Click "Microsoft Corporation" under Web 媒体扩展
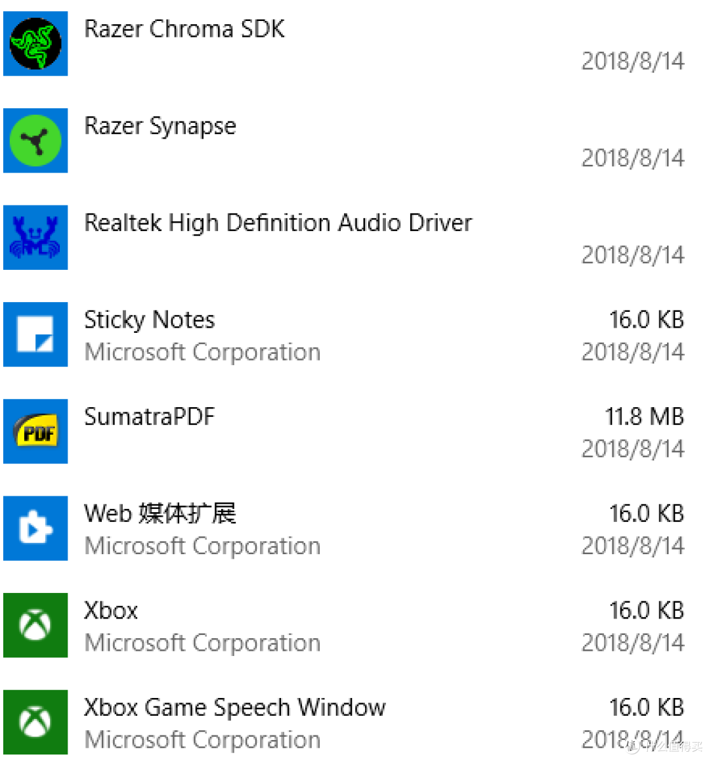The height and width of the screenshot is (761, 709). [202, 546]
